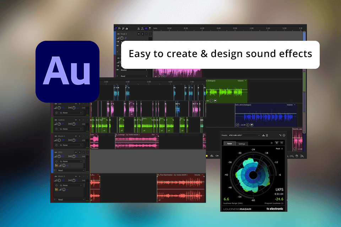Open the S1: None send dropdown on SFX1 track

pyautogui.click(x=70, y=161)
